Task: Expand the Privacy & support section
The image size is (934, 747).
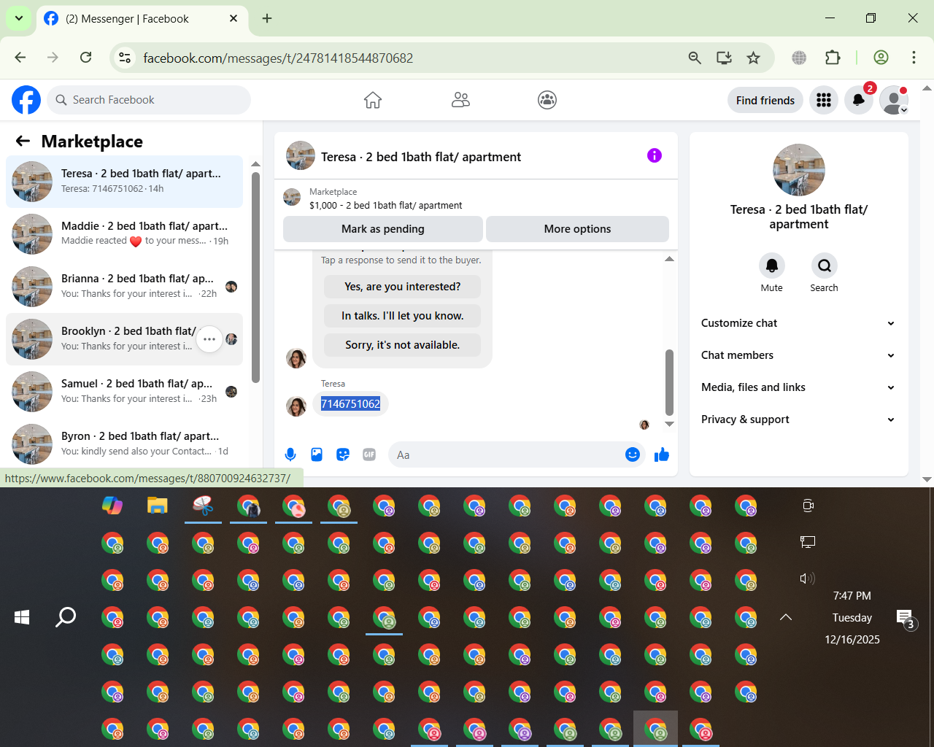Action: pos(798,419)
